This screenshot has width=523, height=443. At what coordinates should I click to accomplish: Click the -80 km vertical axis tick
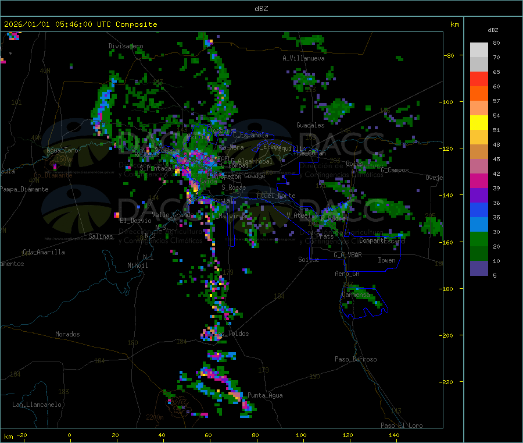pyautogui.click(x=449, y=55)
